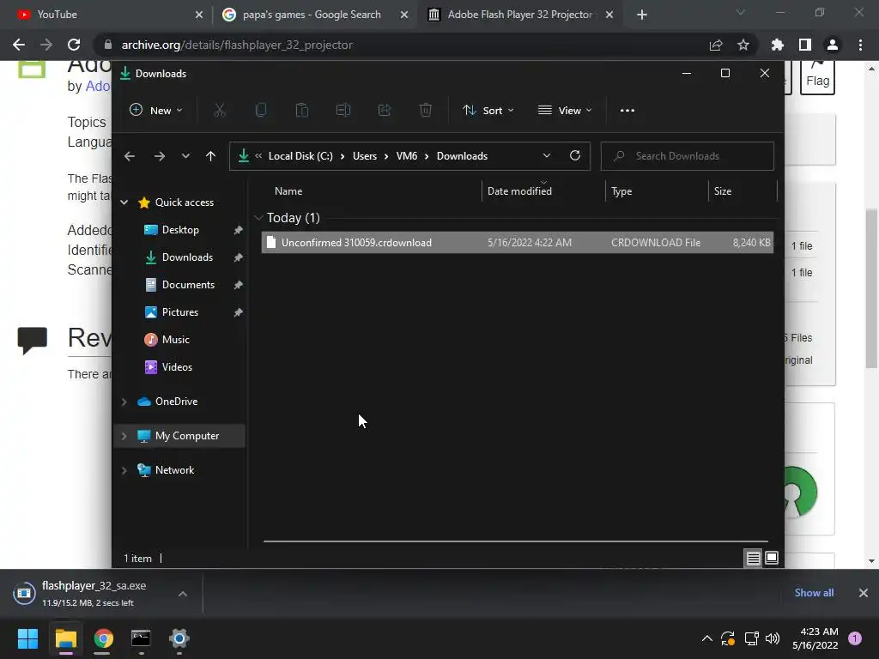Go up one folder level arrow
The height and width of the screenshot is (659, 879).
211,156
